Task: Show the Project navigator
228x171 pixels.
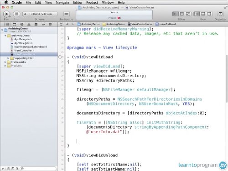Action: point(7,24)
